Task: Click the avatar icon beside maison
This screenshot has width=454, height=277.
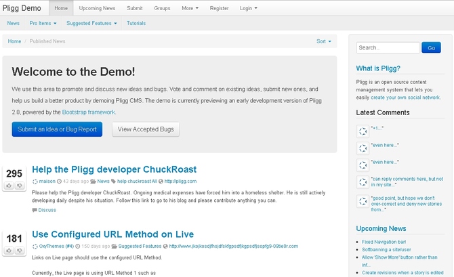Action: [x=35, y=182]
